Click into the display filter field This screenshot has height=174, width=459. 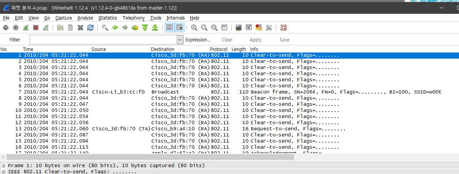[103, 39]
